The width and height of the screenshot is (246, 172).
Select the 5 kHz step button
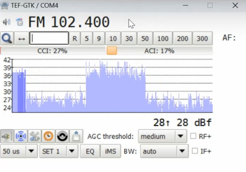click(87, 38)
